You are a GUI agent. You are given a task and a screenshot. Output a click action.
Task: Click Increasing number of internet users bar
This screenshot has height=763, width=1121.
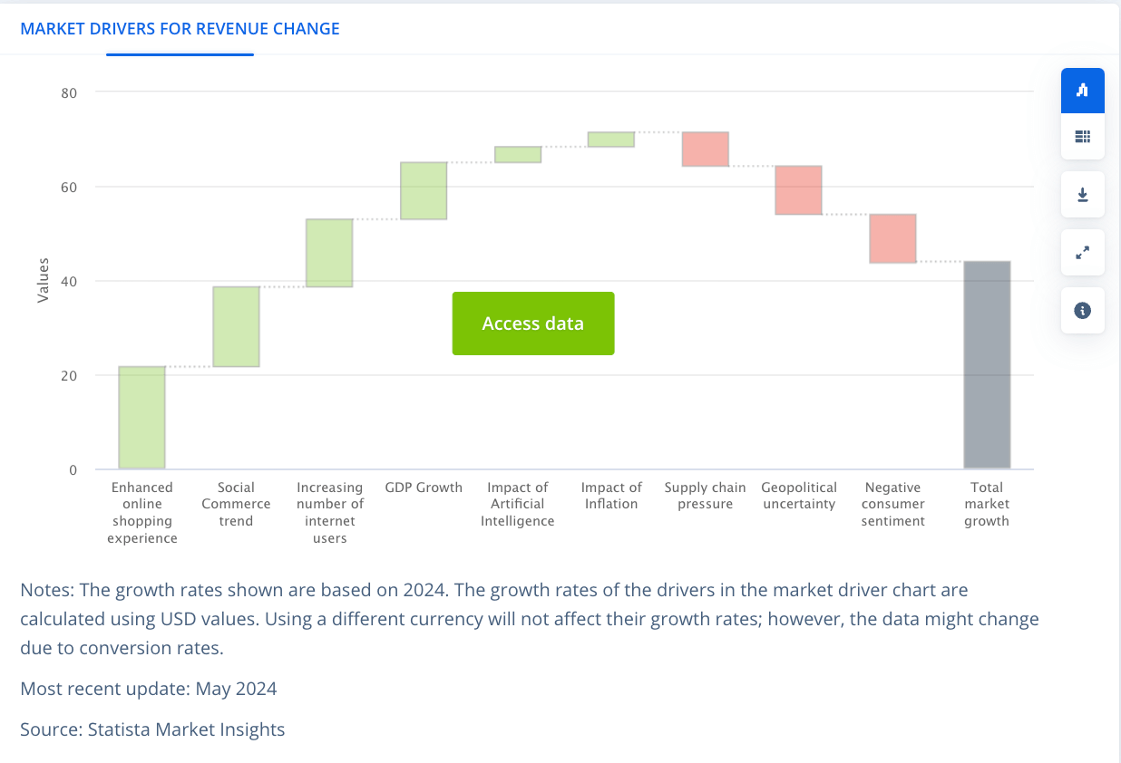[329, 253]
